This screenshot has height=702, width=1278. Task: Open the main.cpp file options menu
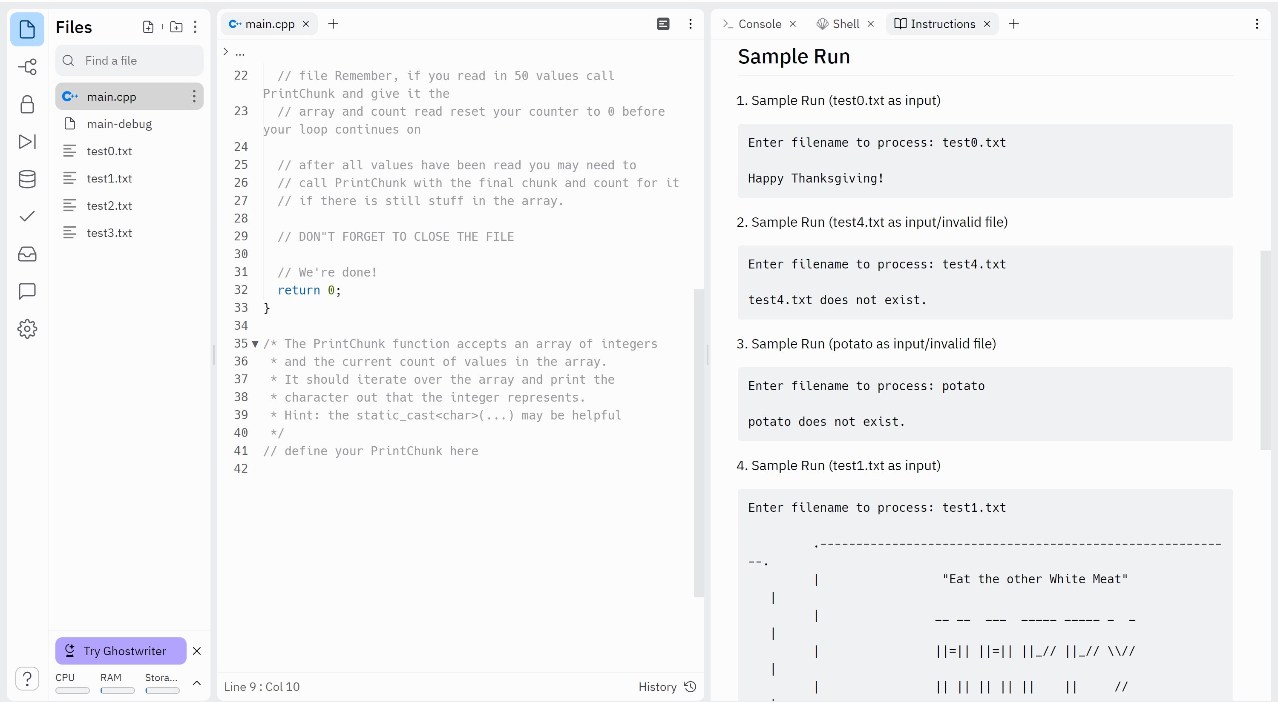click(194, 97)
